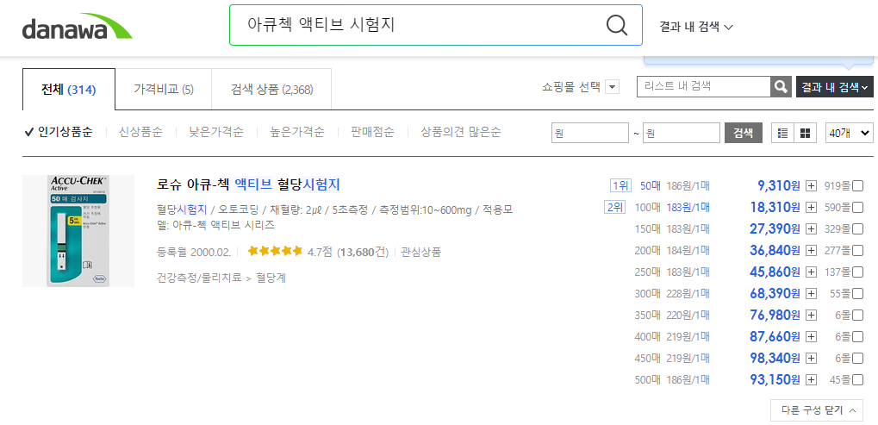Expand plus icon next to 45,860원
878x425 pixels.
(x=810, y=272)
